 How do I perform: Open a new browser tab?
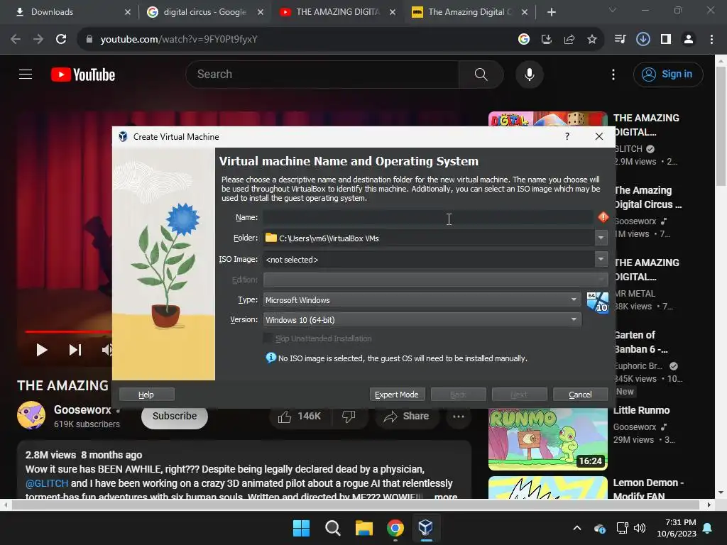click(551, 12)
